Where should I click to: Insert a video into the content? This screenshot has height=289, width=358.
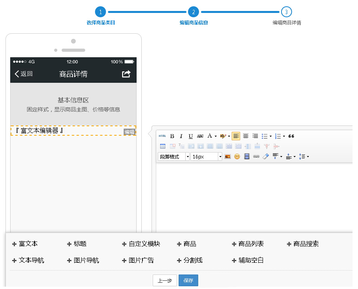(x=247, y=156)
